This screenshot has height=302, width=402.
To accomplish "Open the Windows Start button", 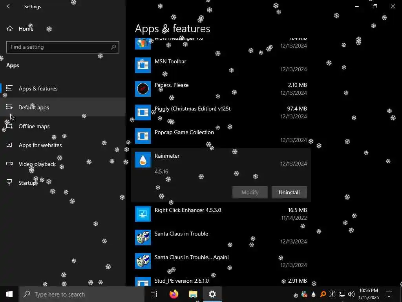I will point(9,294).
